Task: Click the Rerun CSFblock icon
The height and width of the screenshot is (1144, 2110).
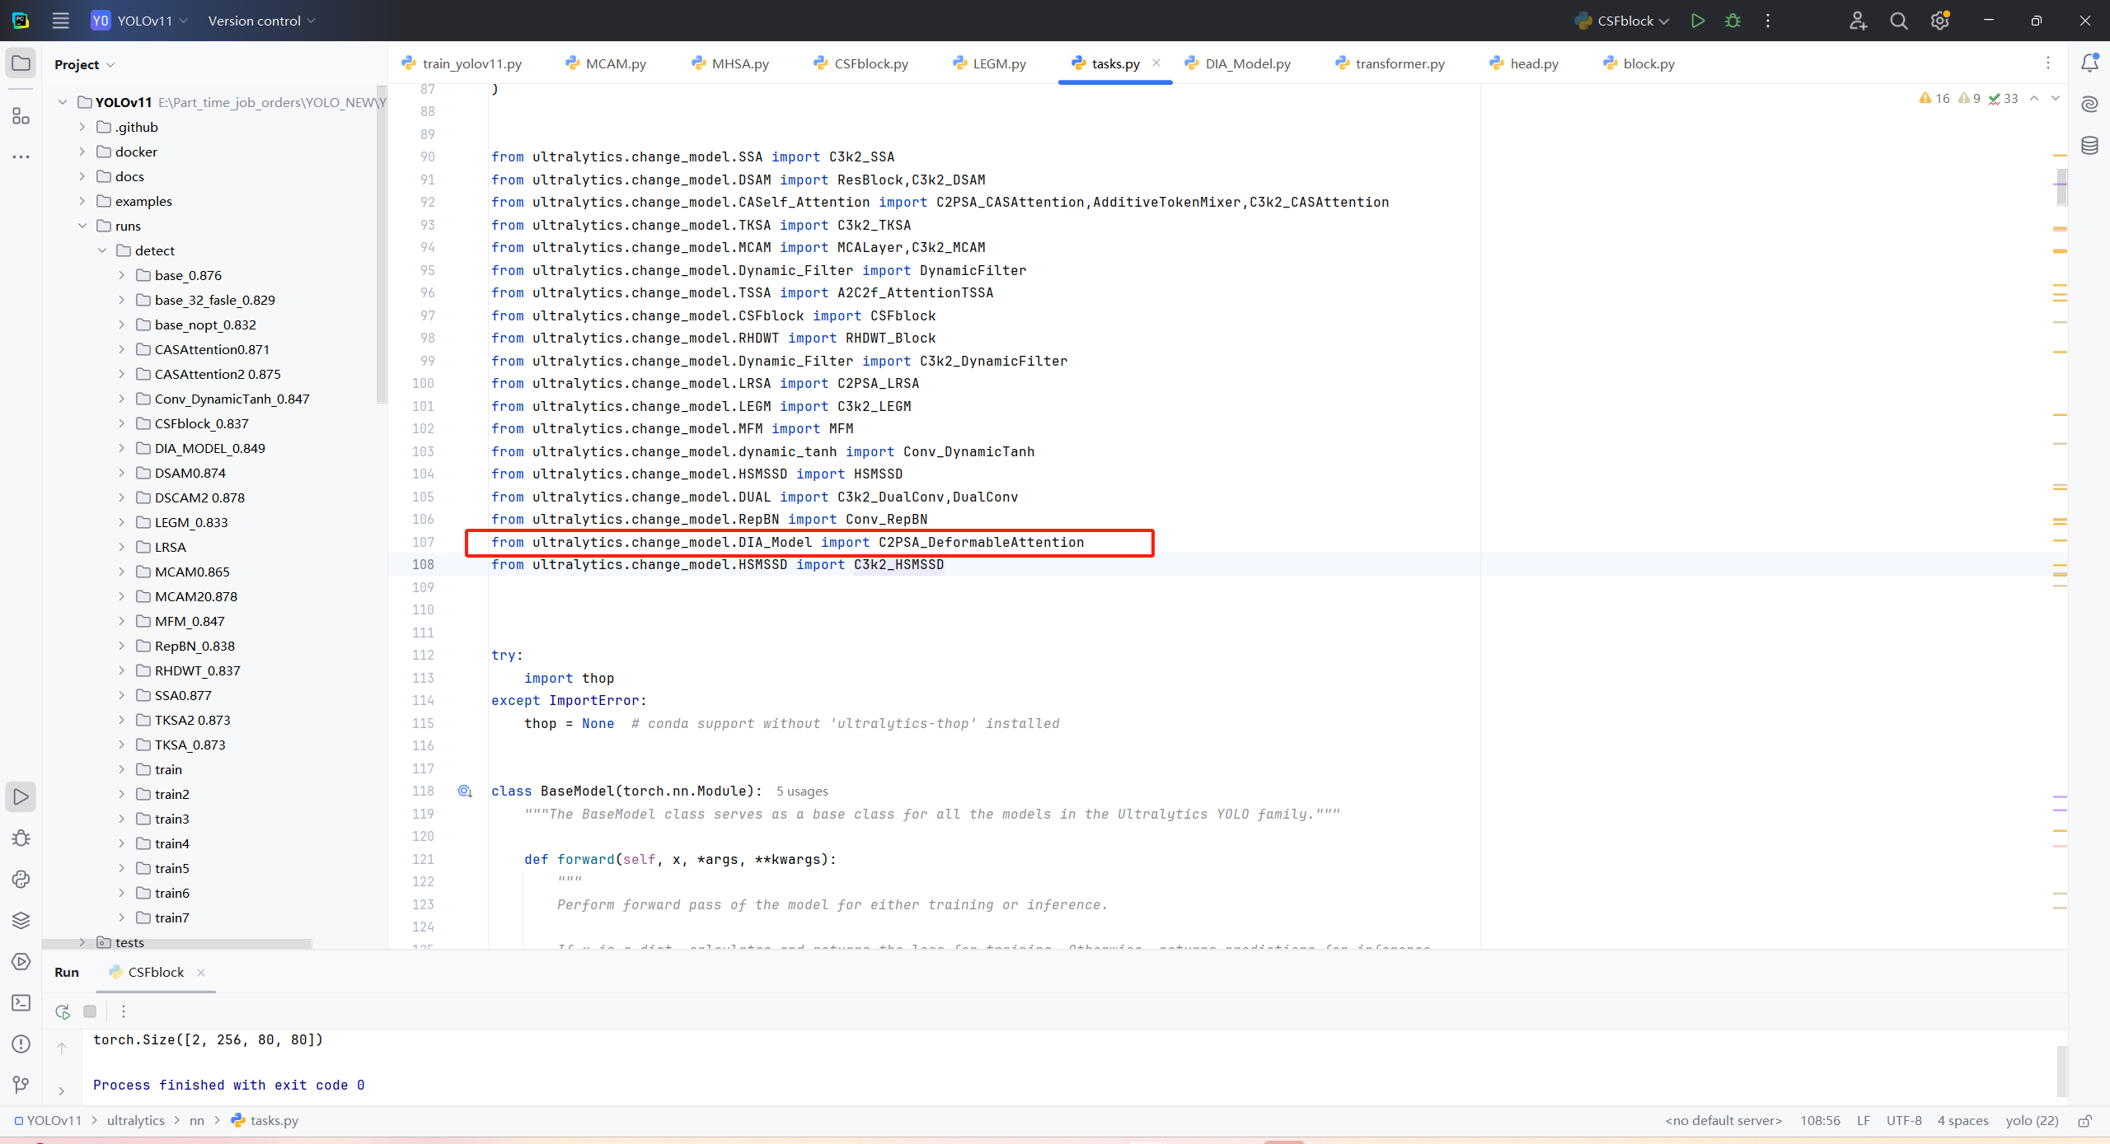Action: coord(63,1011)
